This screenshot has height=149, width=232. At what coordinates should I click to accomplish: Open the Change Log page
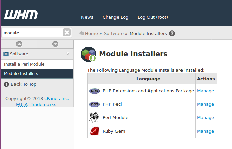coord(115,17)
